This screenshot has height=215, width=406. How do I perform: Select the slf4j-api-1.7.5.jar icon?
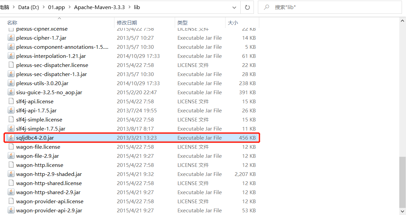11,110
